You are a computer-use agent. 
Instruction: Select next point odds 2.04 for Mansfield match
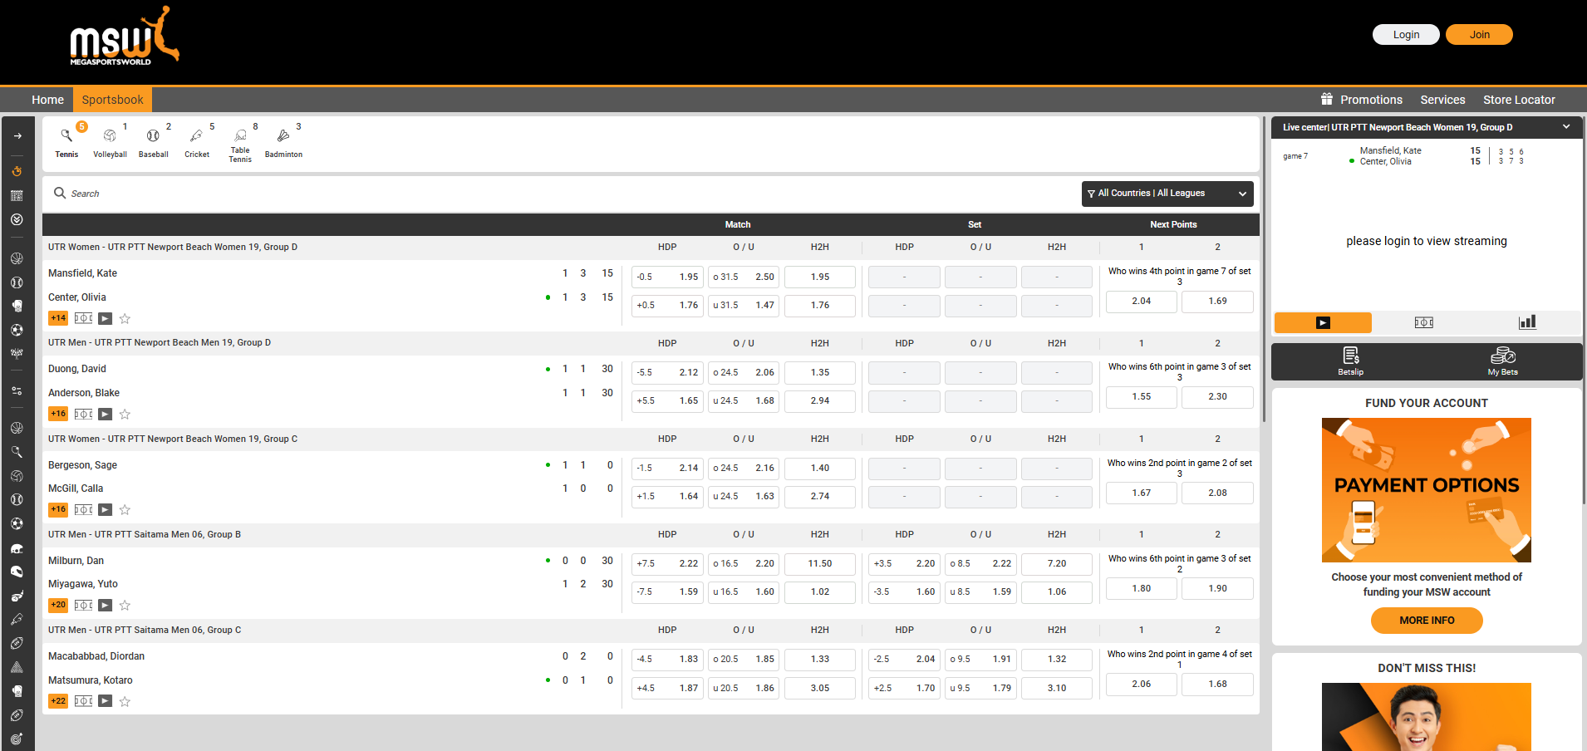[x=1142, y=302]
